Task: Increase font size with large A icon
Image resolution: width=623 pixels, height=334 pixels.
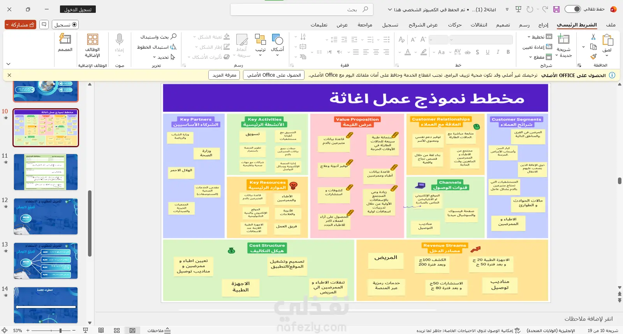Action: click(423, 39)
